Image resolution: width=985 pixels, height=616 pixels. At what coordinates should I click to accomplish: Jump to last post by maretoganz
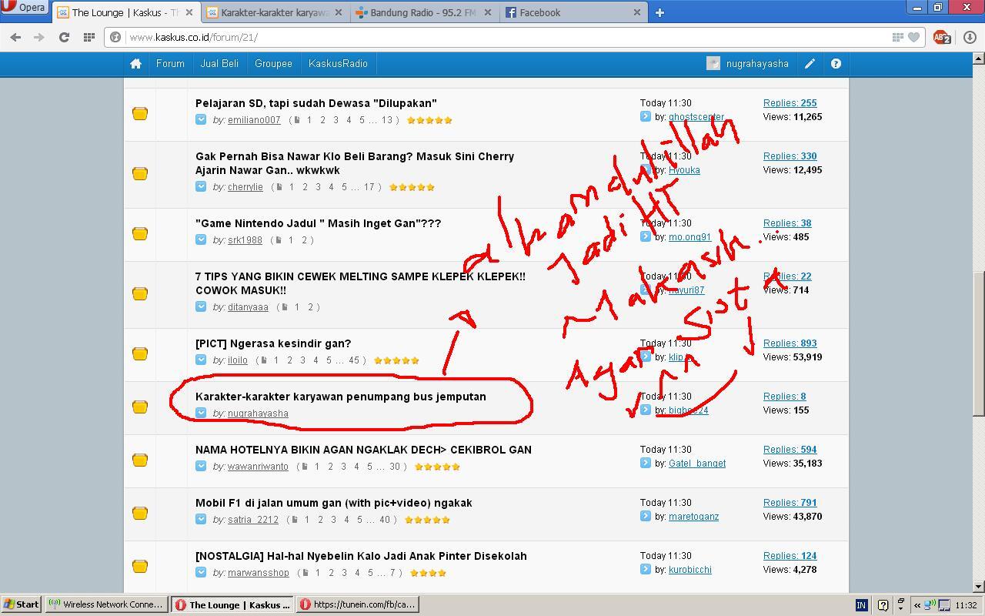(645, 516)
